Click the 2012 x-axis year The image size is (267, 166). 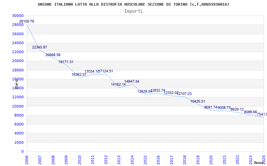click(106, 160)
